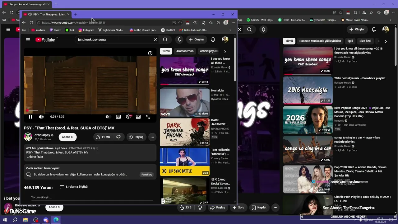
Task: Show more chips in the back window
Action: click(386, 41)
